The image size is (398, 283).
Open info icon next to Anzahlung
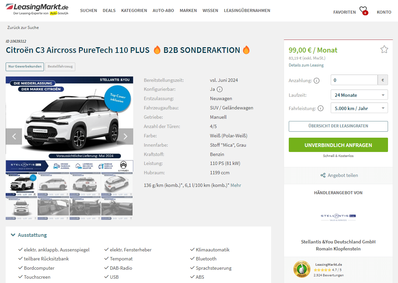pos(316,80)
